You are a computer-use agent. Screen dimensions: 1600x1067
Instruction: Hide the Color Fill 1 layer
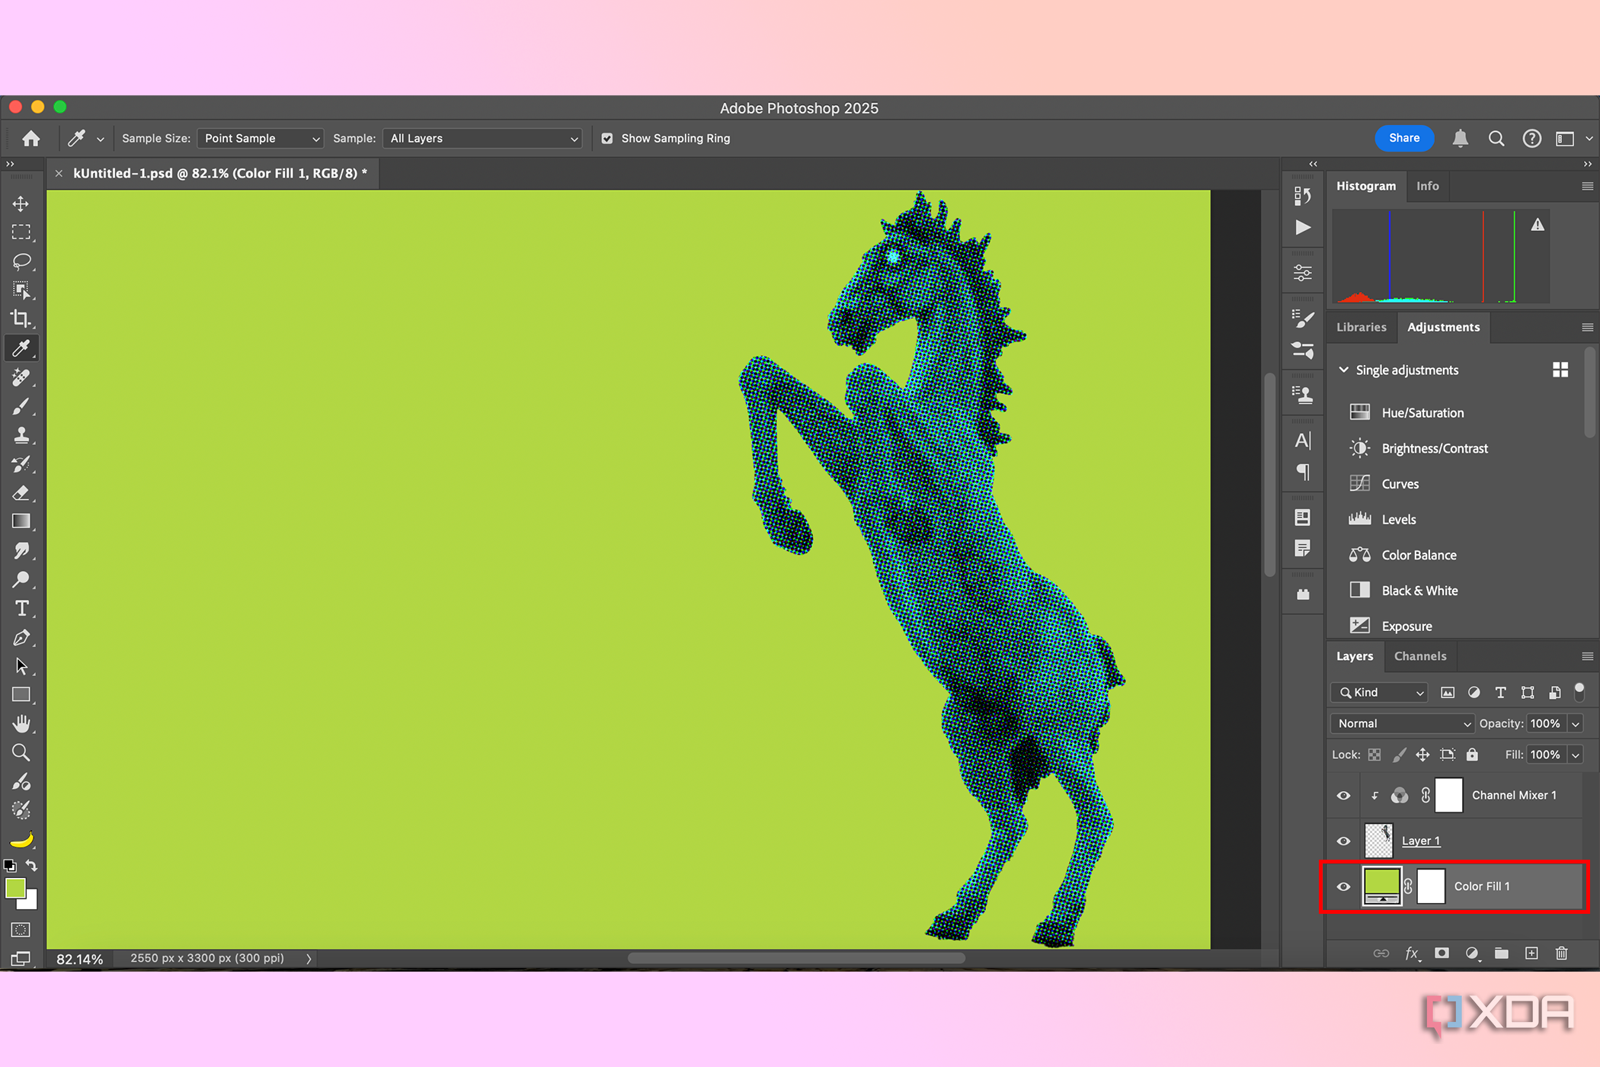click(1343, 886)
